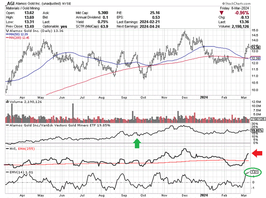
Task: Click the 12.5M volume axis label
Action: (x=256, y=102)
